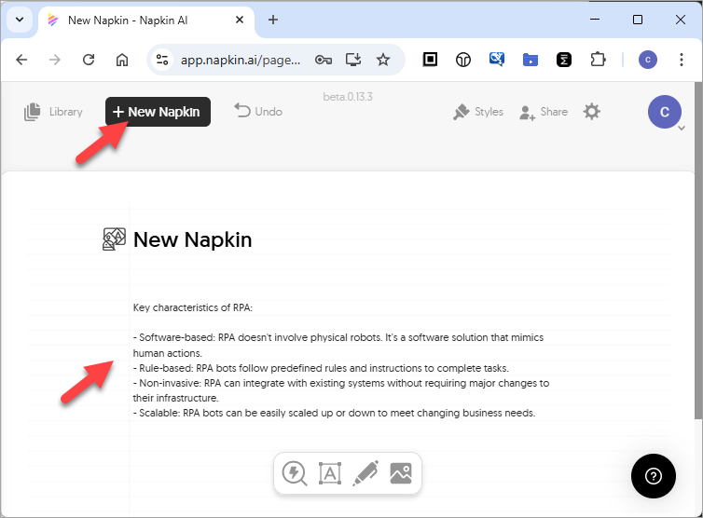Image resolution: width=703 pixels, height=518 pixels.
Task: Open the saved passwords key icon
Action: pyautogui.click(x=324, y=60)
